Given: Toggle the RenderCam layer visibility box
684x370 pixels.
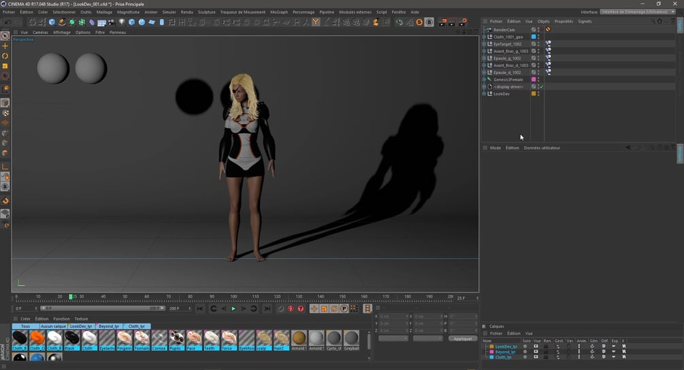Looking at the screenshot, I should click(x=534, y=30).
